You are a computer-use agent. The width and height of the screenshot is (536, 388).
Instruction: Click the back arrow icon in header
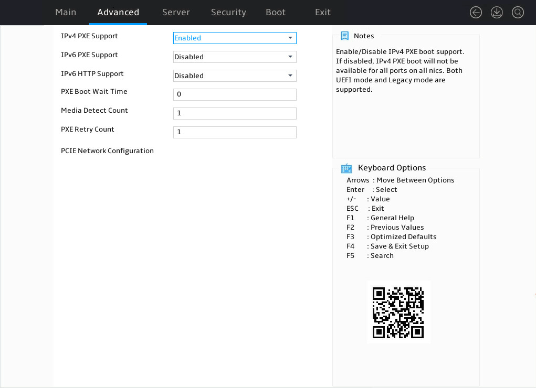476,13
